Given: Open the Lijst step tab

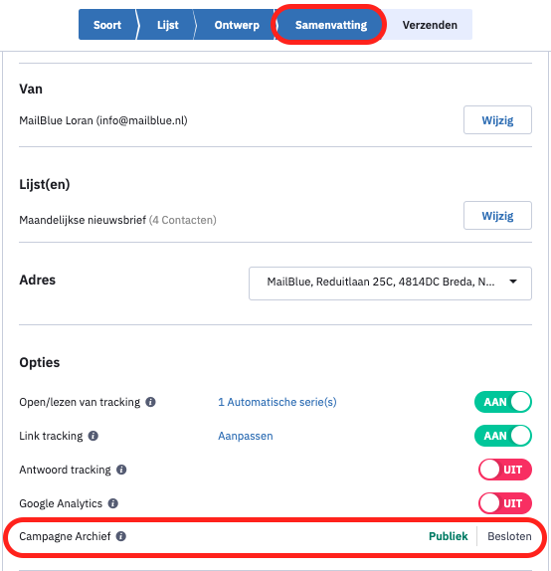Looking at the screenshot, I should (167, 25).
